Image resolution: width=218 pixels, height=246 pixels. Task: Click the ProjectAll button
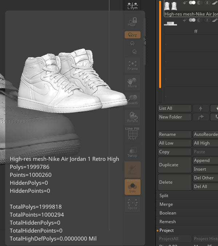[175, 239]
